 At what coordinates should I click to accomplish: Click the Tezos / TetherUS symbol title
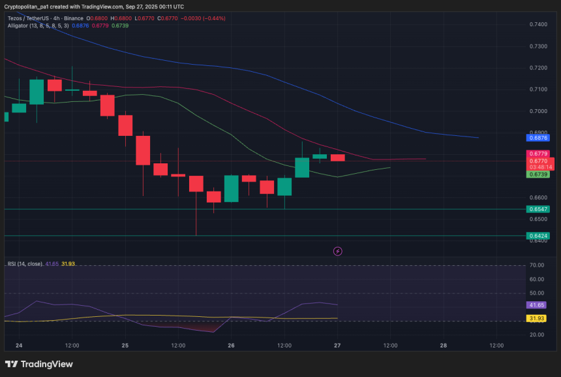click(x=30, y=18)
